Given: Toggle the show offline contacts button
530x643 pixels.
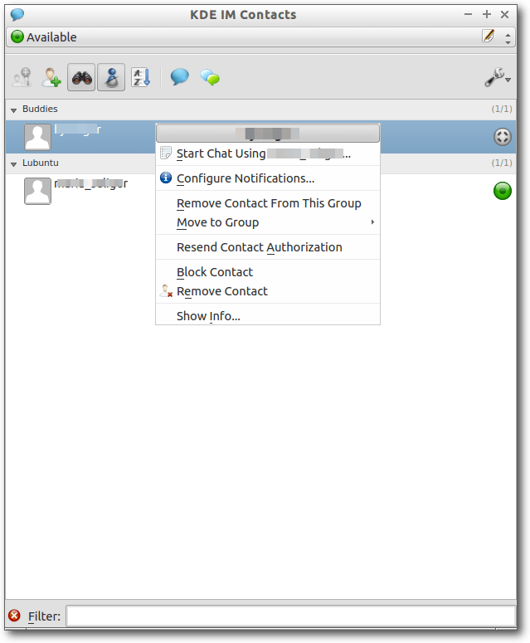Looking at the screenshot, I should 111,78.
